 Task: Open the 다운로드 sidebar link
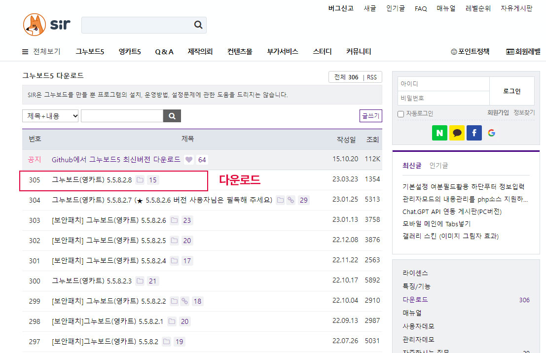pos(415,299)
